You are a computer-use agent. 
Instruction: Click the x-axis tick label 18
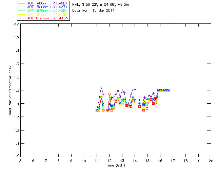point(186,161)
